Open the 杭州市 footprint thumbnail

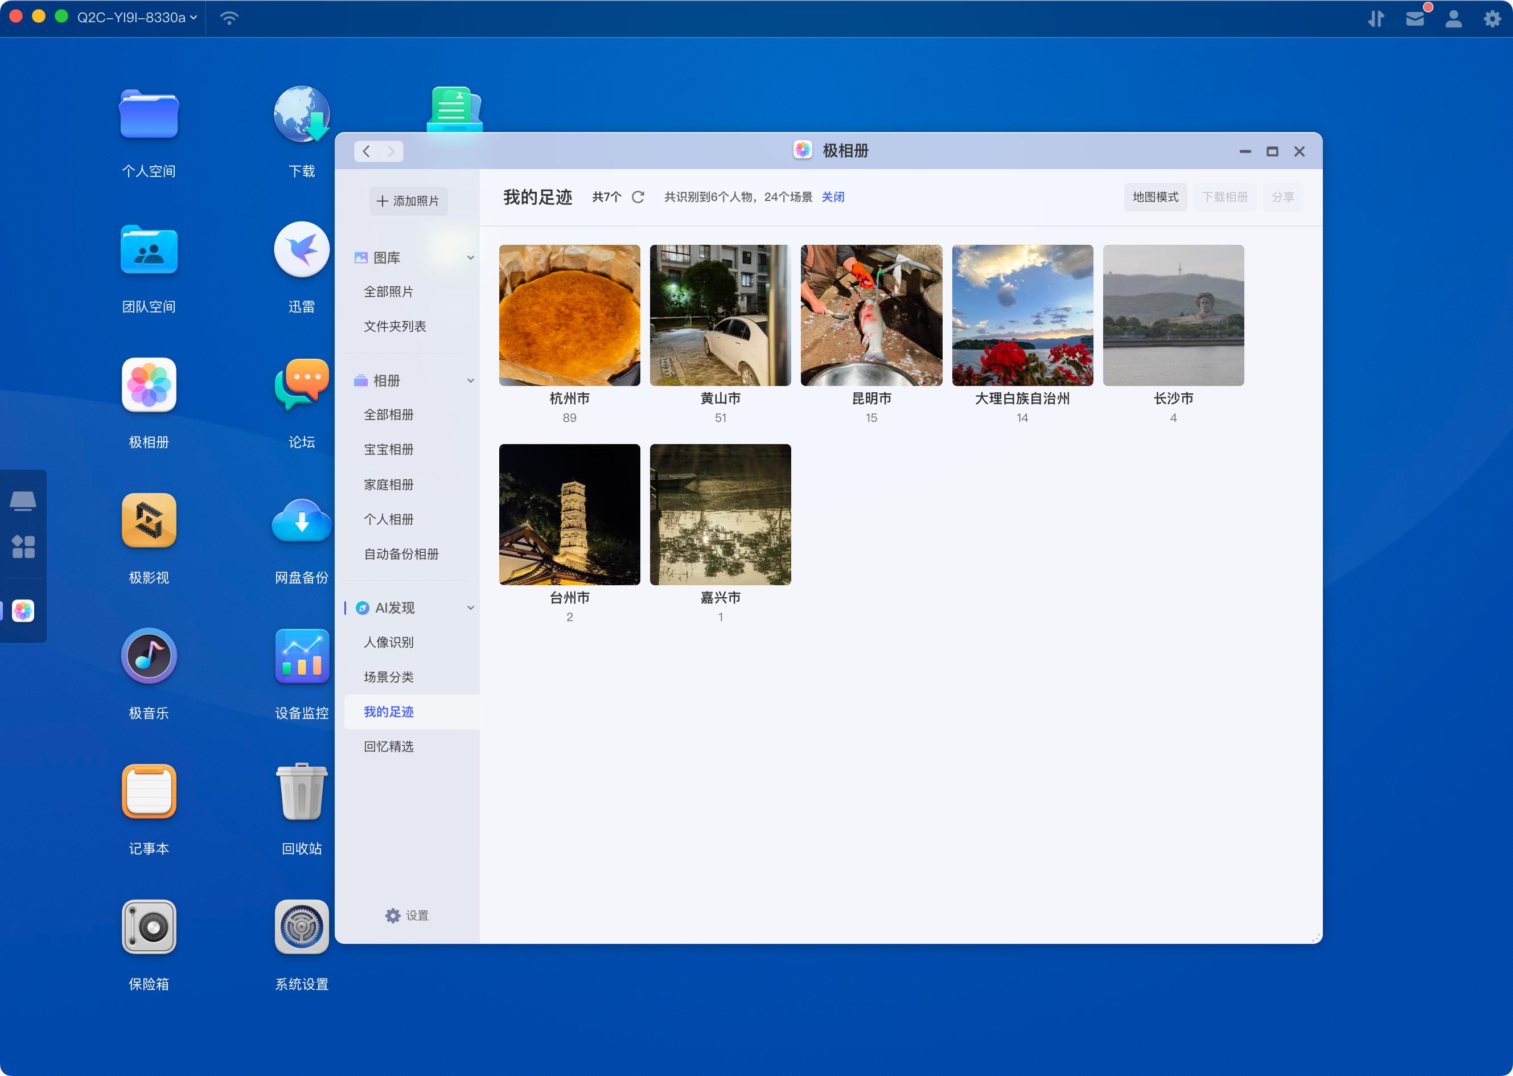(569, 315)
